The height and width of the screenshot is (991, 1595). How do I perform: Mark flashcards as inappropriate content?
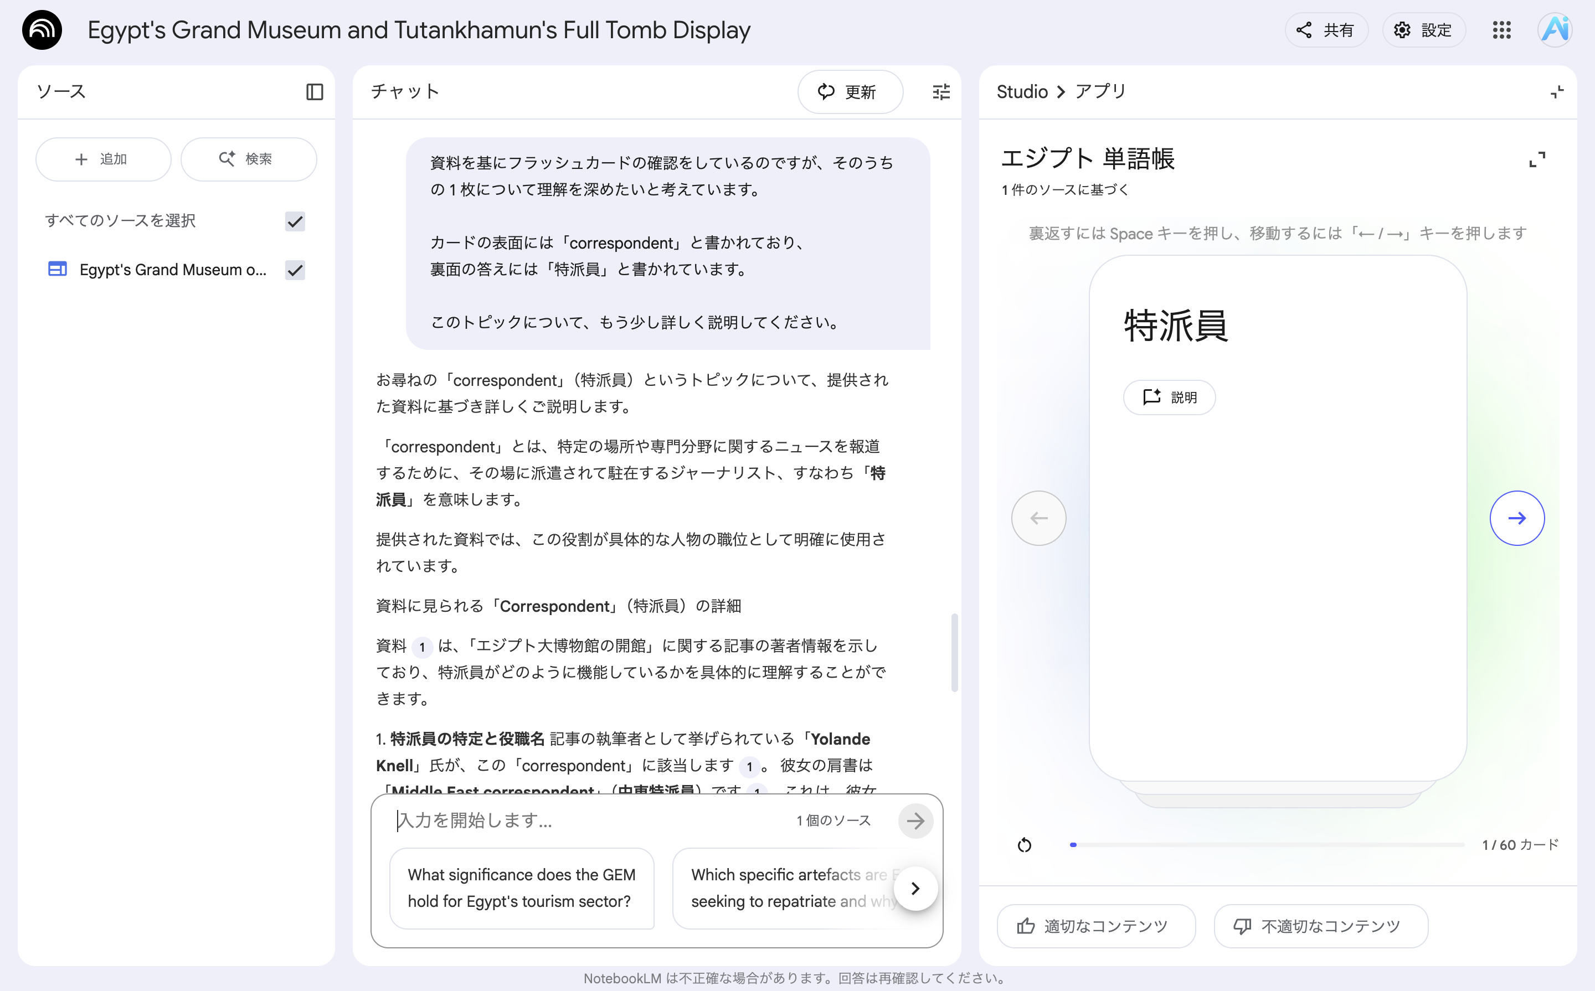[x=1320, y=926]
